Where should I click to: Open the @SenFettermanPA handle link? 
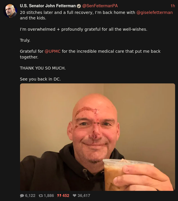pyautogui.click(x=100, y=6)
